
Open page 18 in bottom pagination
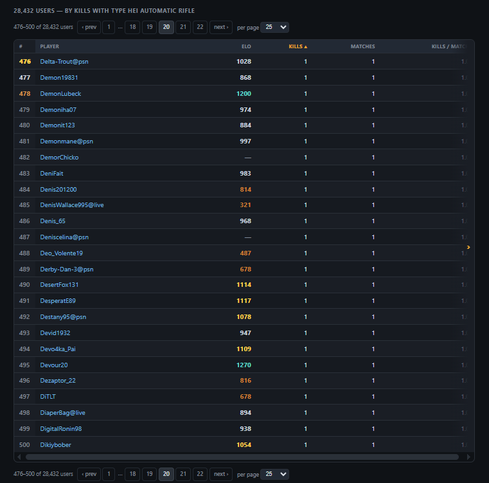click(x=132, y=474)
